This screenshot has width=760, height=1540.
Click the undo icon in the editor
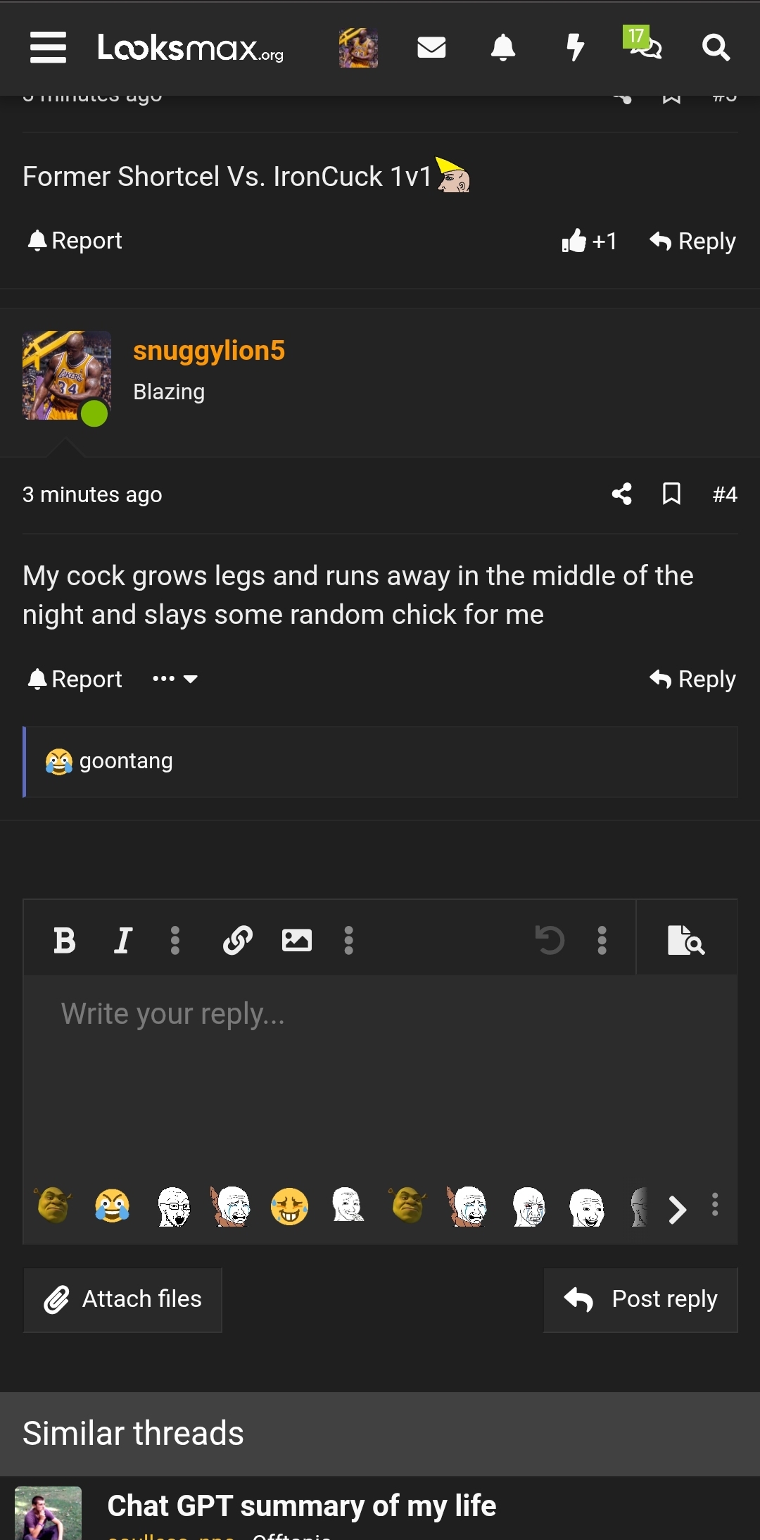[550, 939]
